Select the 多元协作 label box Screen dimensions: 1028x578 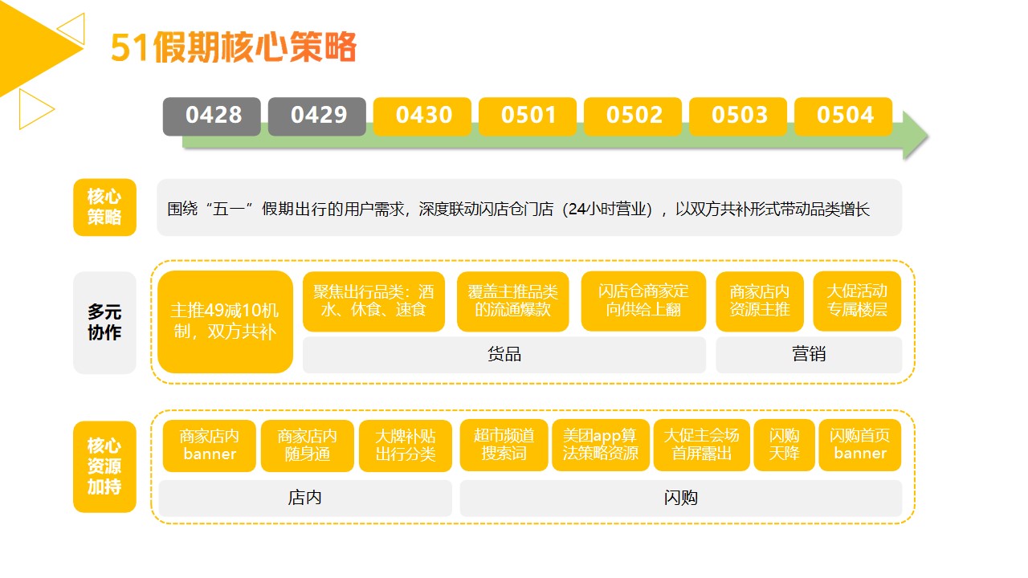click(x=104, y=323)
